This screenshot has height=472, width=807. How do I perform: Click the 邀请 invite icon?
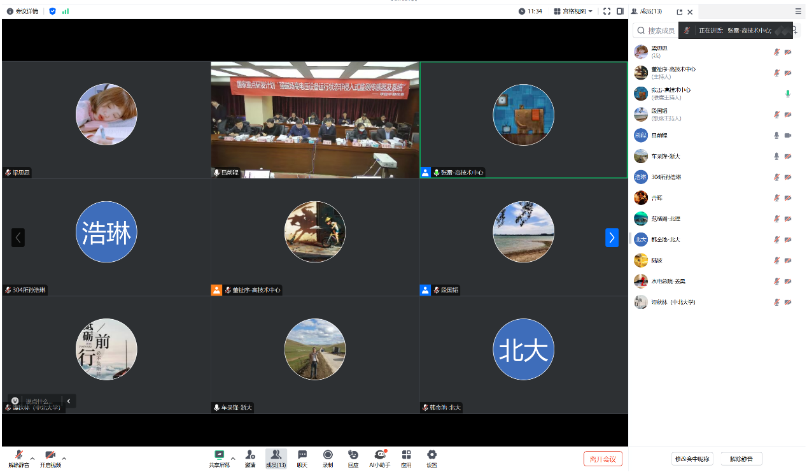click(250, 457)
